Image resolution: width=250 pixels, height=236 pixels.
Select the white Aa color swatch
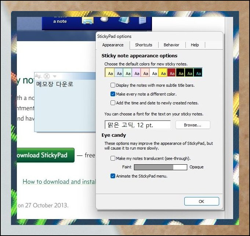point(154,73)
